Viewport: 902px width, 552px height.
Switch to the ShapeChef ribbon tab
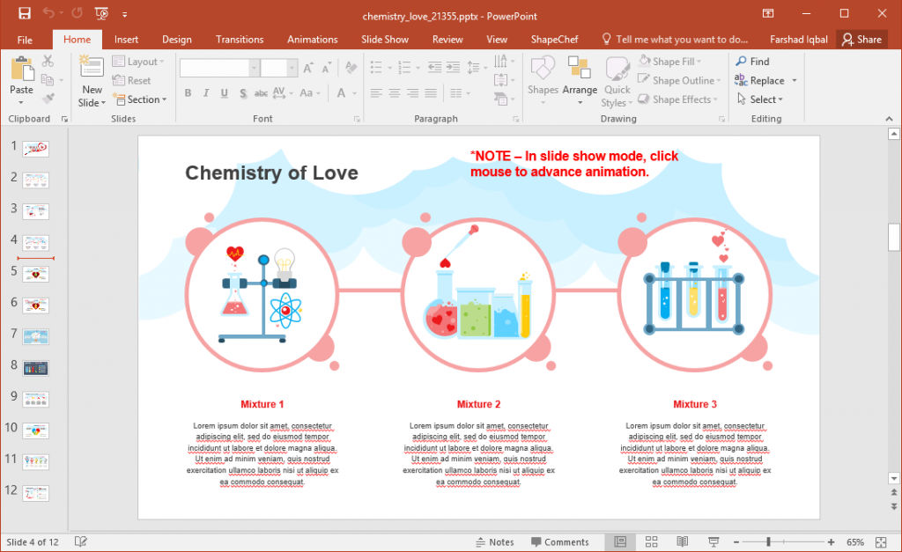coord(554,39)
